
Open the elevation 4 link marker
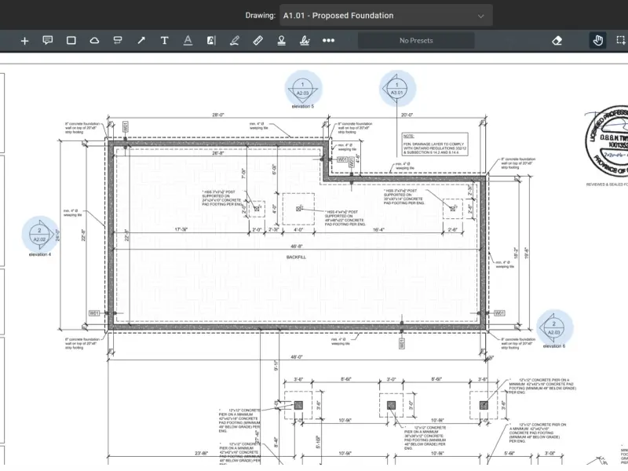(40, 235)
